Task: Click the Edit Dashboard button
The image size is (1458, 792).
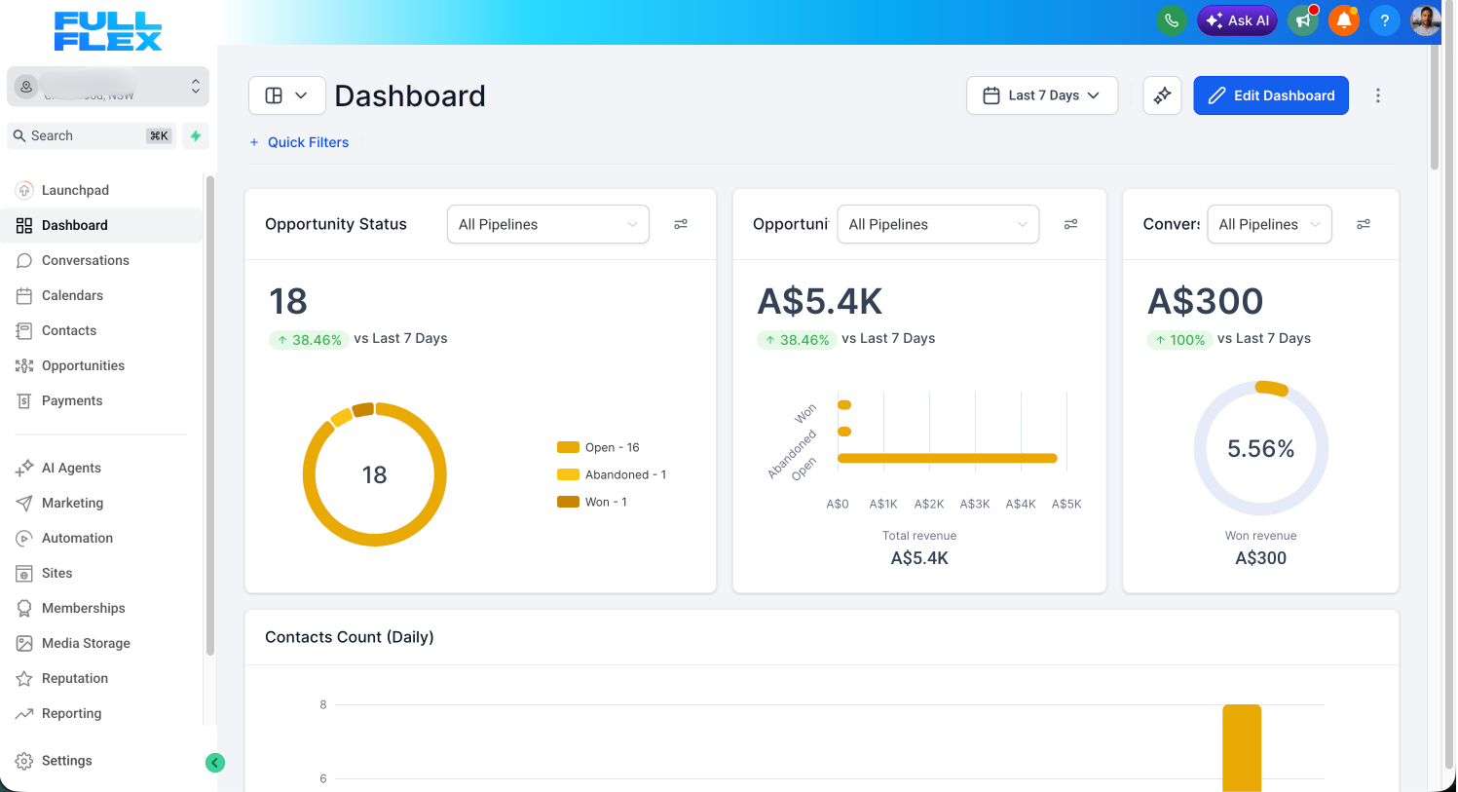Action: (x=1271, y=94)
